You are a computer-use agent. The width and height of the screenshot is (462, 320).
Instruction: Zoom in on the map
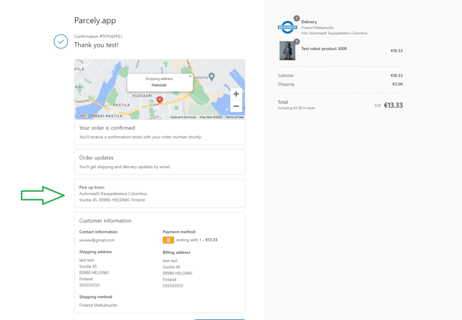pyautogui.click(x=236, y=94)
